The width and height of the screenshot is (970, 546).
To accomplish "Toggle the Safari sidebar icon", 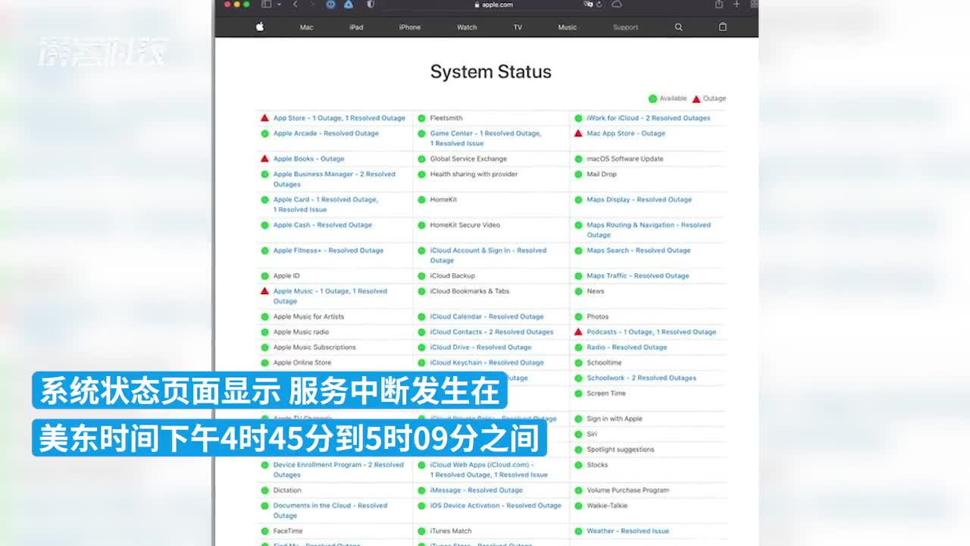I will (x=266, y=4).
